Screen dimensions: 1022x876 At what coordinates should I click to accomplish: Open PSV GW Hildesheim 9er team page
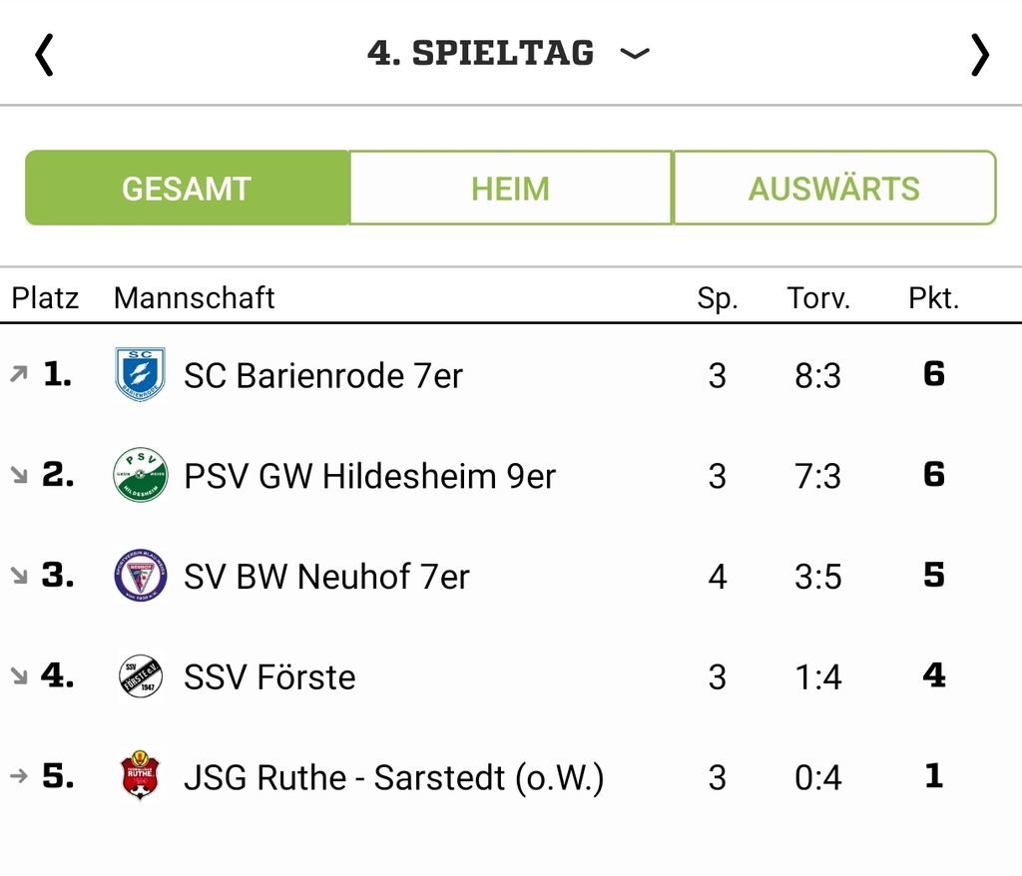pos(369,477)
